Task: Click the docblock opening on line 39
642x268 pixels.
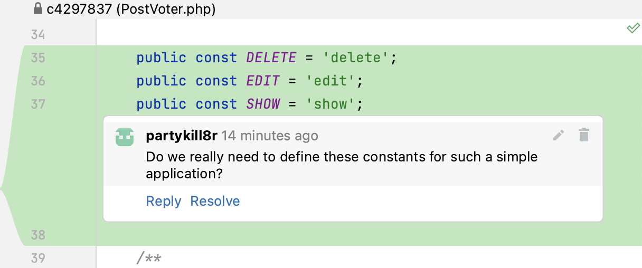Action: click(149, 258)
